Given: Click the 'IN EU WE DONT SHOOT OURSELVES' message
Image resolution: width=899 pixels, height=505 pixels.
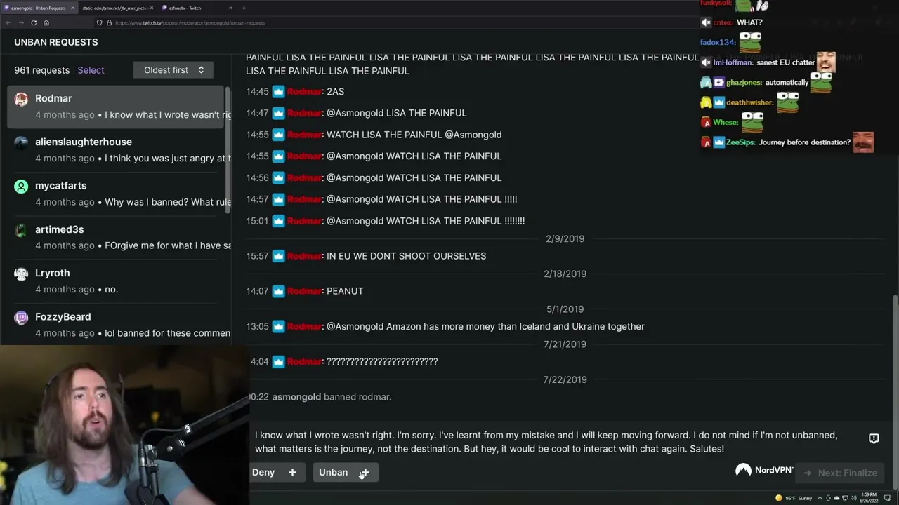Looking at the screenshot, I should click(x=406, y=256).
